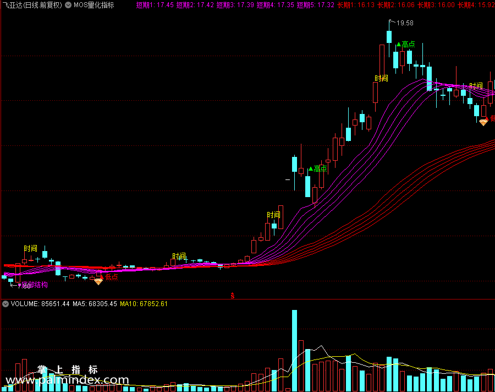This screenshot has width=495, height=392.
Task: Click the tallest cyan volume bar
Action: pyautogui.click(x=295, y=351)
